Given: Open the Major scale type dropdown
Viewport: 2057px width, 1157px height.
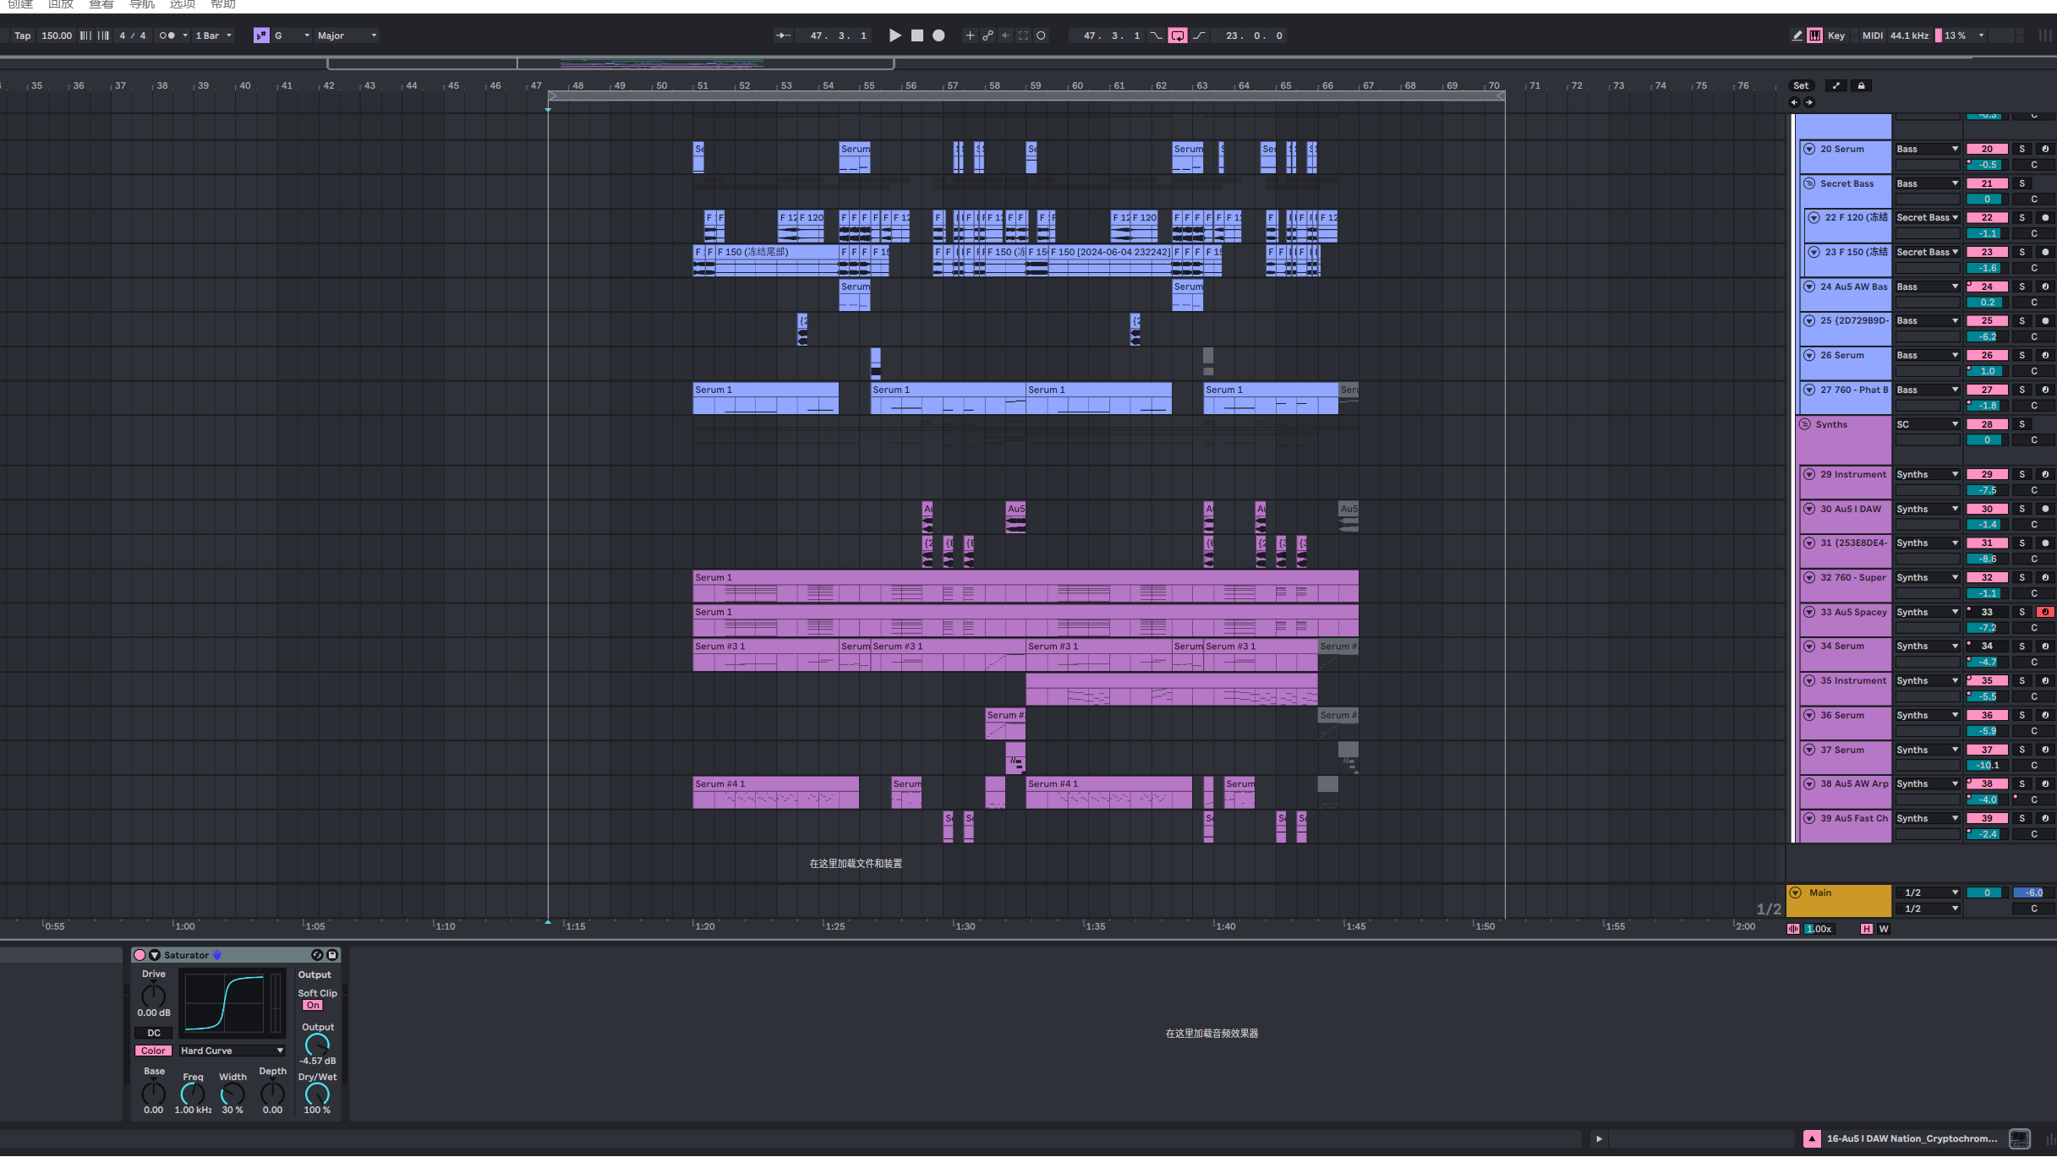Looking at the screenshot, I should 347,35.
